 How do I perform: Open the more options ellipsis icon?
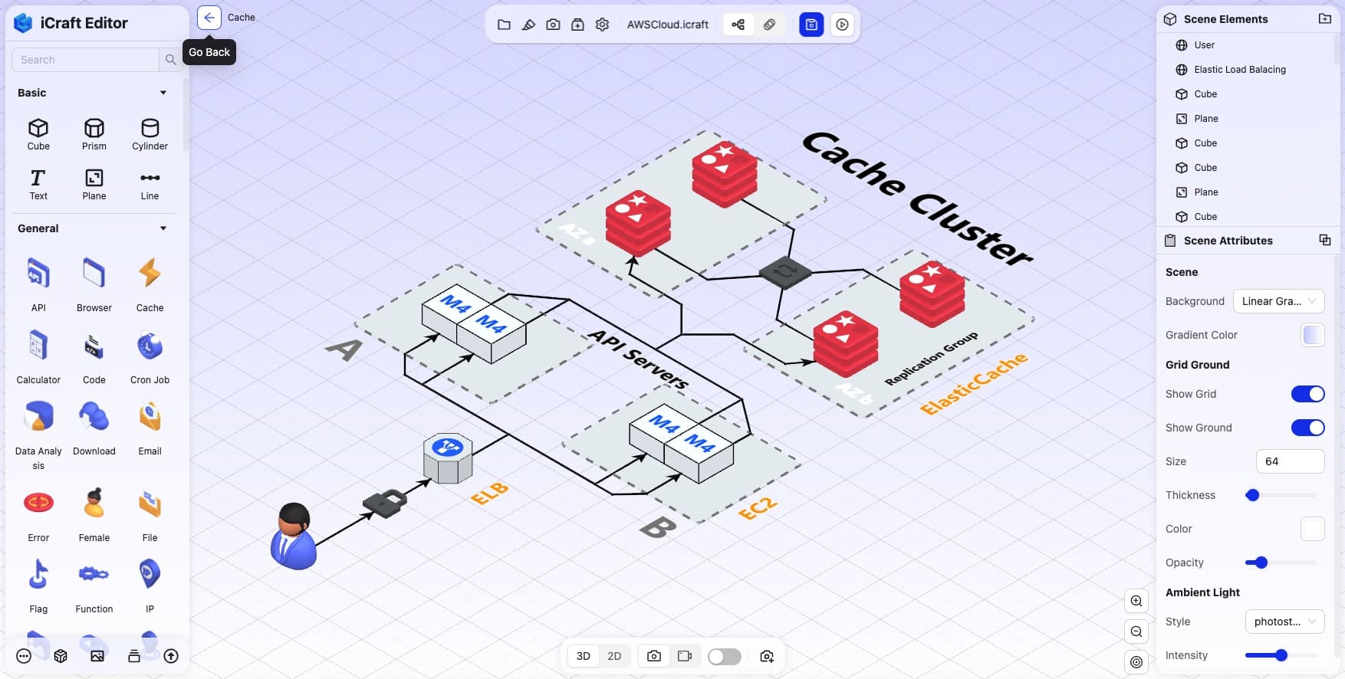point(24,656)
